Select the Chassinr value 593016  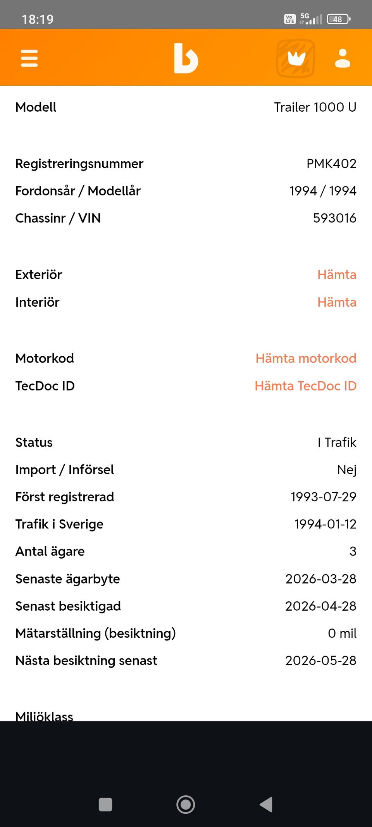coord(334,218)
